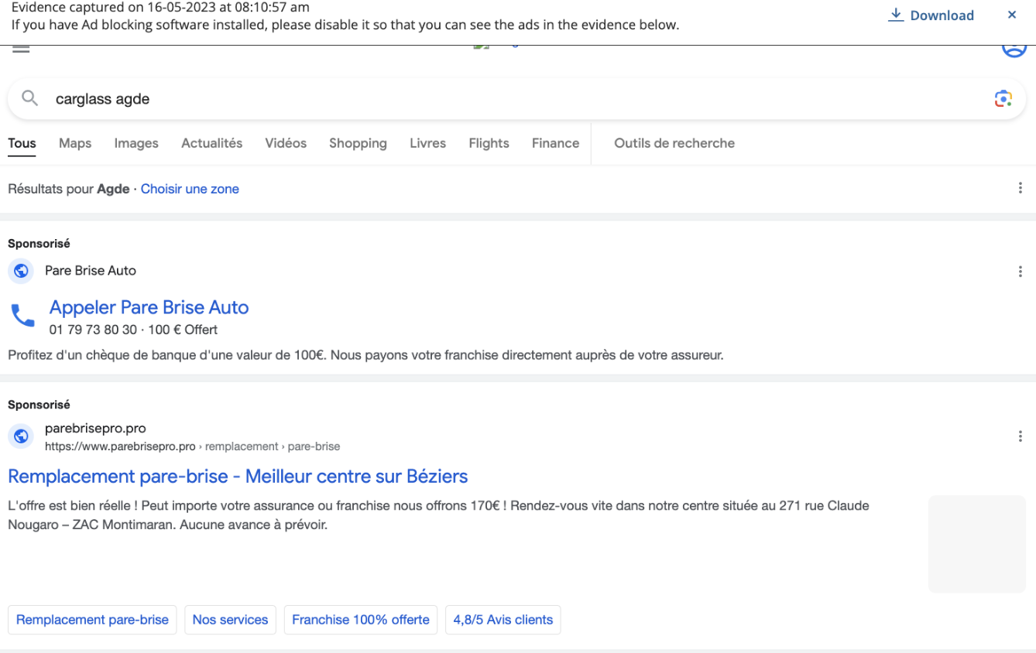Click the search box with carglass agde
This screenshot has height=653, width=1036.
point(517,99)
